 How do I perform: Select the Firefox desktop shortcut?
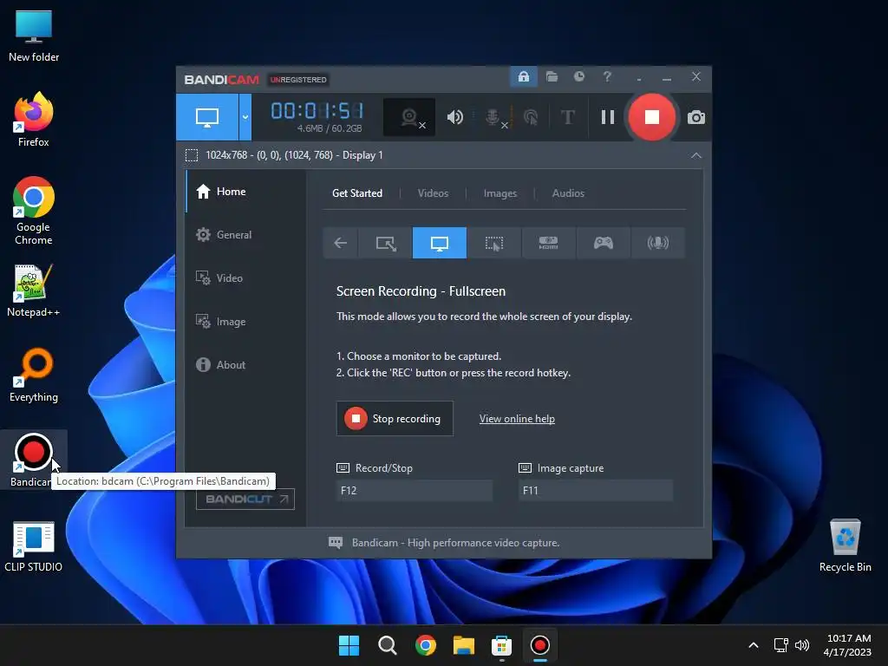tap(34, 120)
